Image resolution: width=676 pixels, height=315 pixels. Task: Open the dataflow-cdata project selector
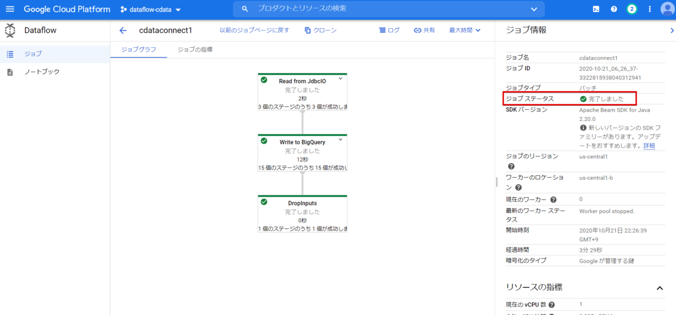[151, 10]
